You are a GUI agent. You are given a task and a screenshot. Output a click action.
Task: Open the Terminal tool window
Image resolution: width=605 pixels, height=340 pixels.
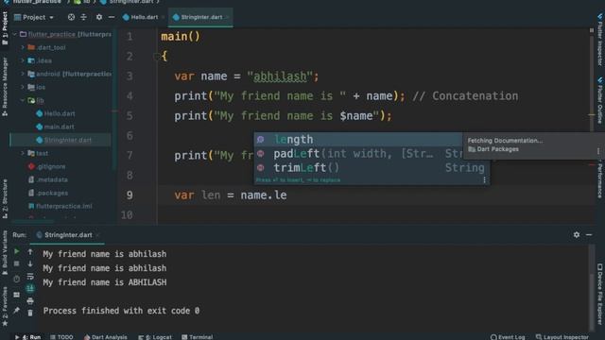[x=198, y=337]
